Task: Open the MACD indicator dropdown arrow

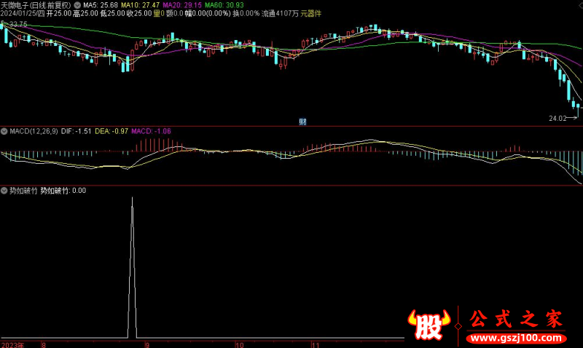Action: point(4,131)
